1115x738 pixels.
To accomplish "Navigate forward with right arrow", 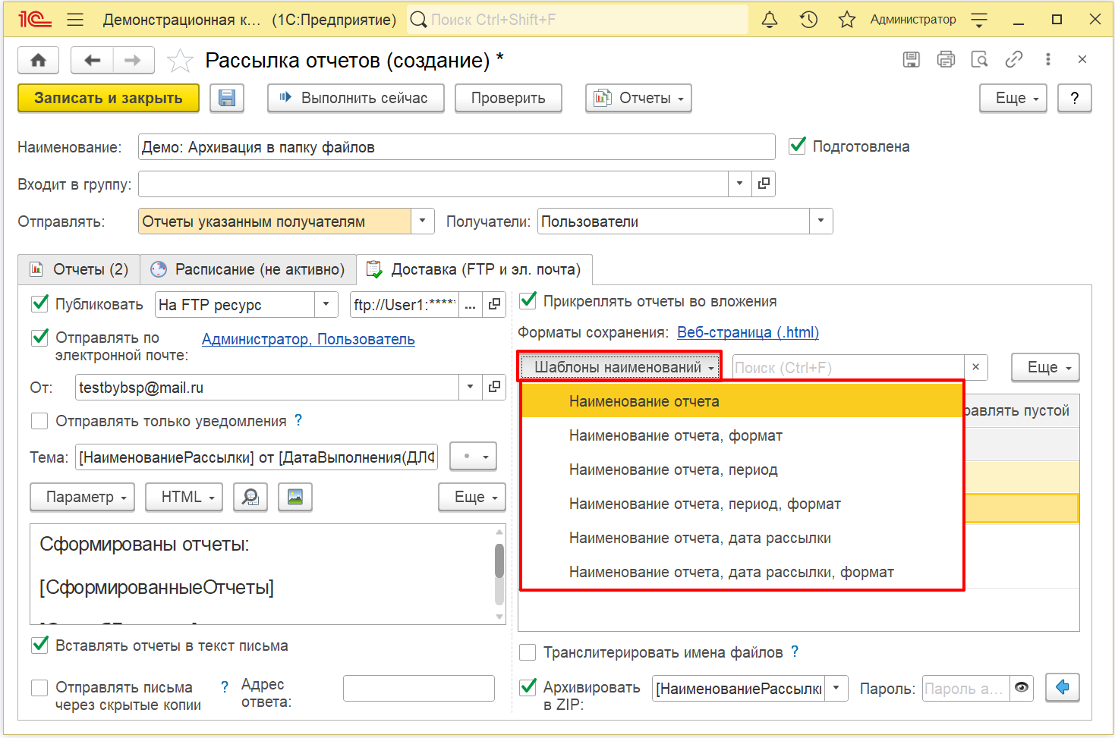I will click(x=133, y=60).
